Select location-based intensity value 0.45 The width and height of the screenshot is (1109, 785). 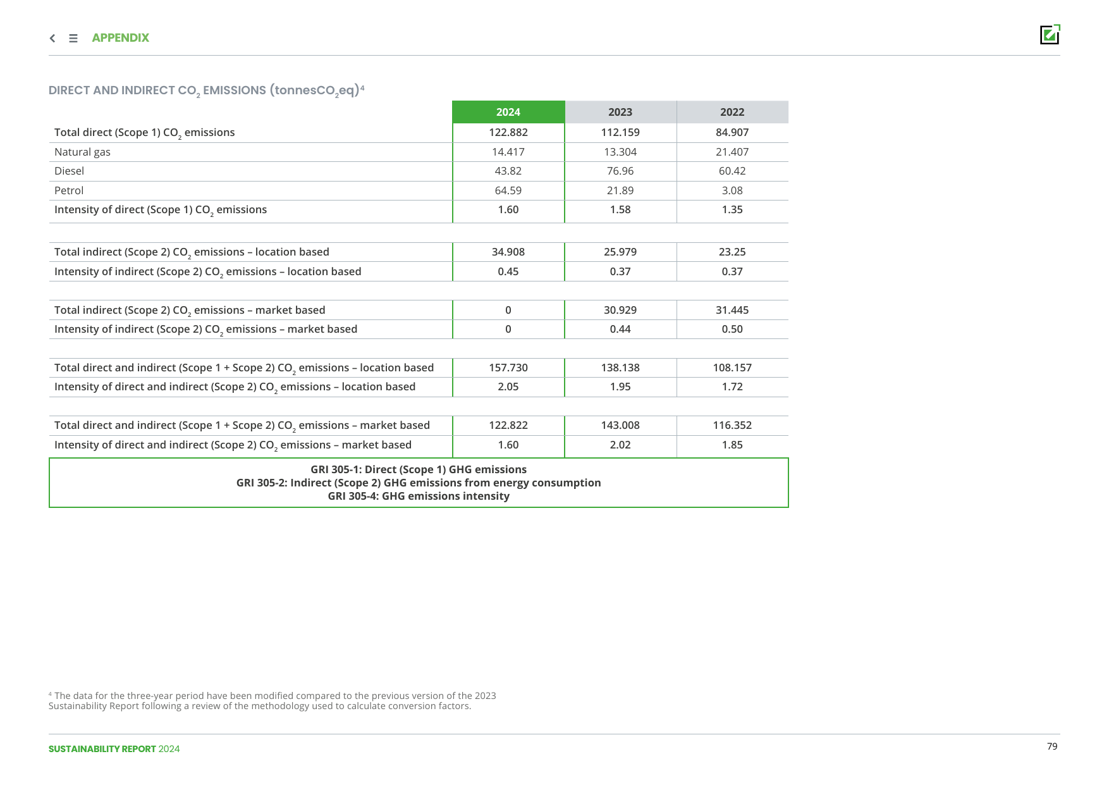click(508, 271)
